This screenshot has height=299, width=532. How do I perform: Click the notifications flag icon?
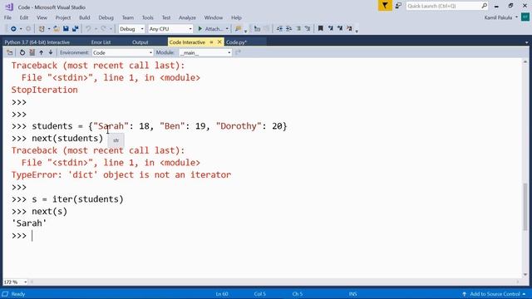(385, 6)
